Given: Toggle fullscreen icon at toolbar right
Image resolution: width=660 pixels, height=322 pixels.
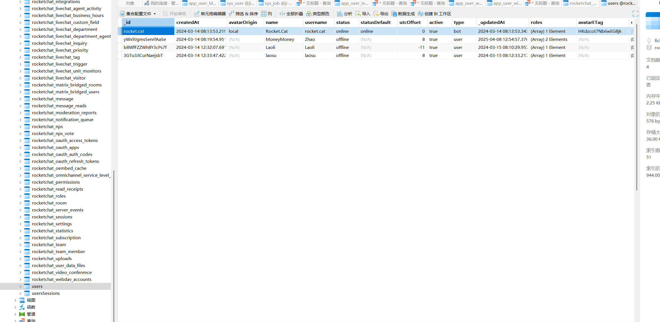Looking at the screenshot, I should [635, 14].
